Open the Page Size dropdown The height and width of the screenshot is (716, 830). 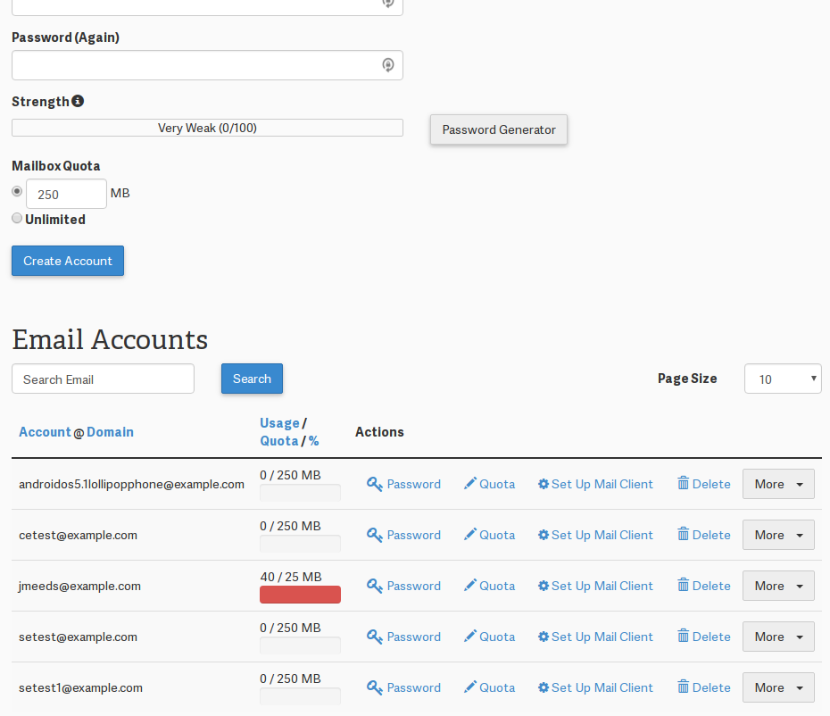782,379
